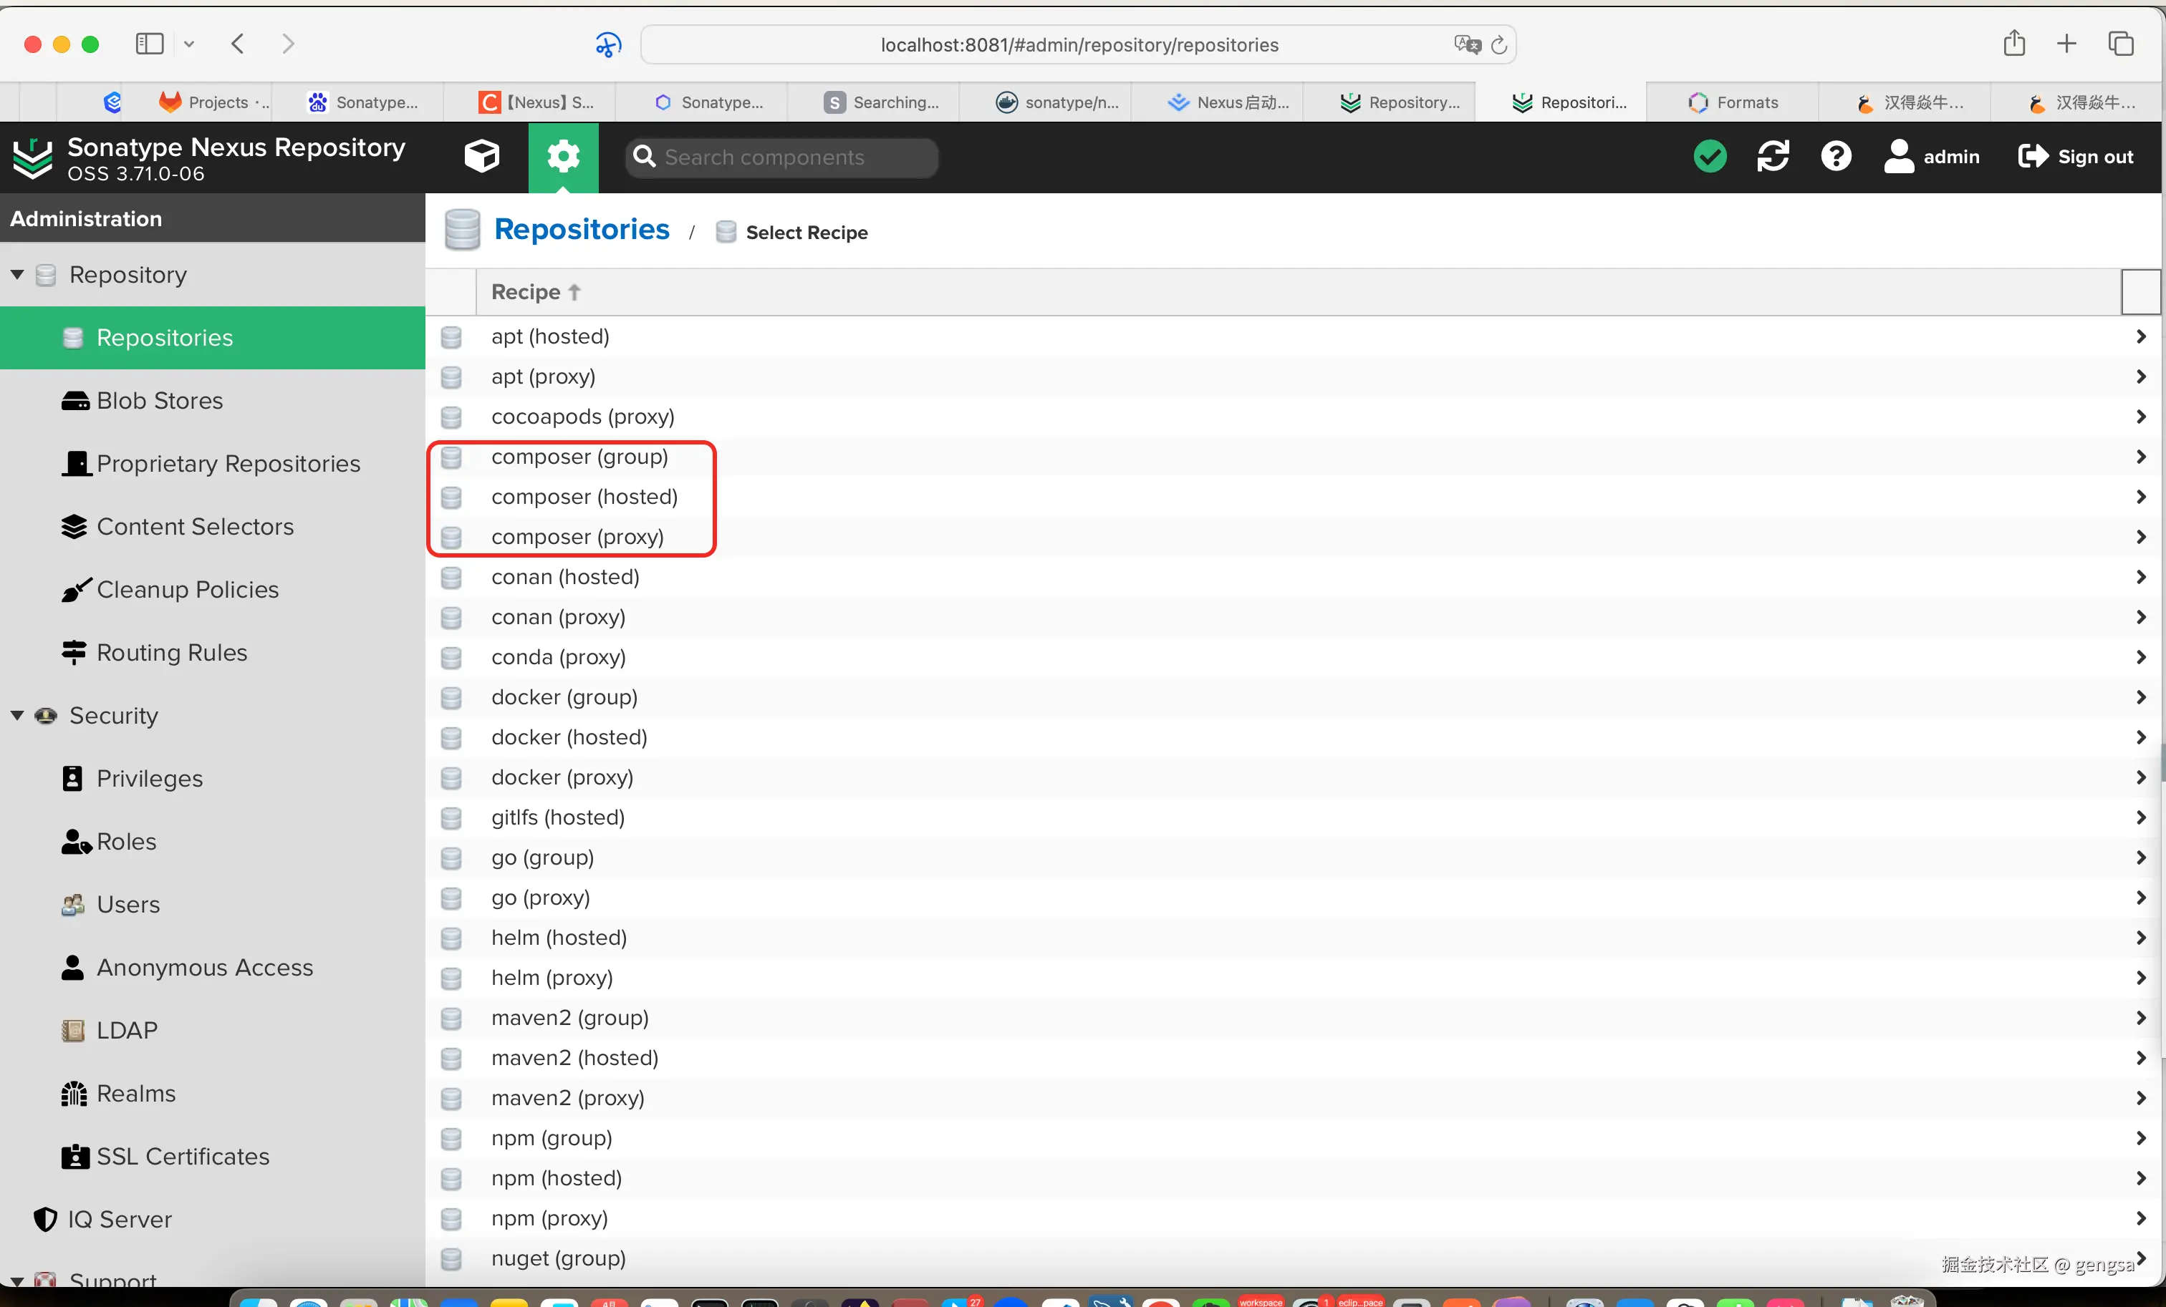This screenshot has width=2166, height=1307.
Task: Open Routing Rules
Action: (x=213, y=653)
